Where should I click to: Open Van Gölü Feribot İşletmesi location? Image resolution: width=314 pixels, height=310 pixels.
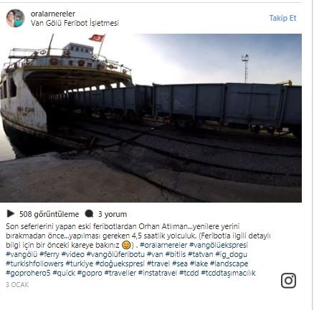[75, 23]
